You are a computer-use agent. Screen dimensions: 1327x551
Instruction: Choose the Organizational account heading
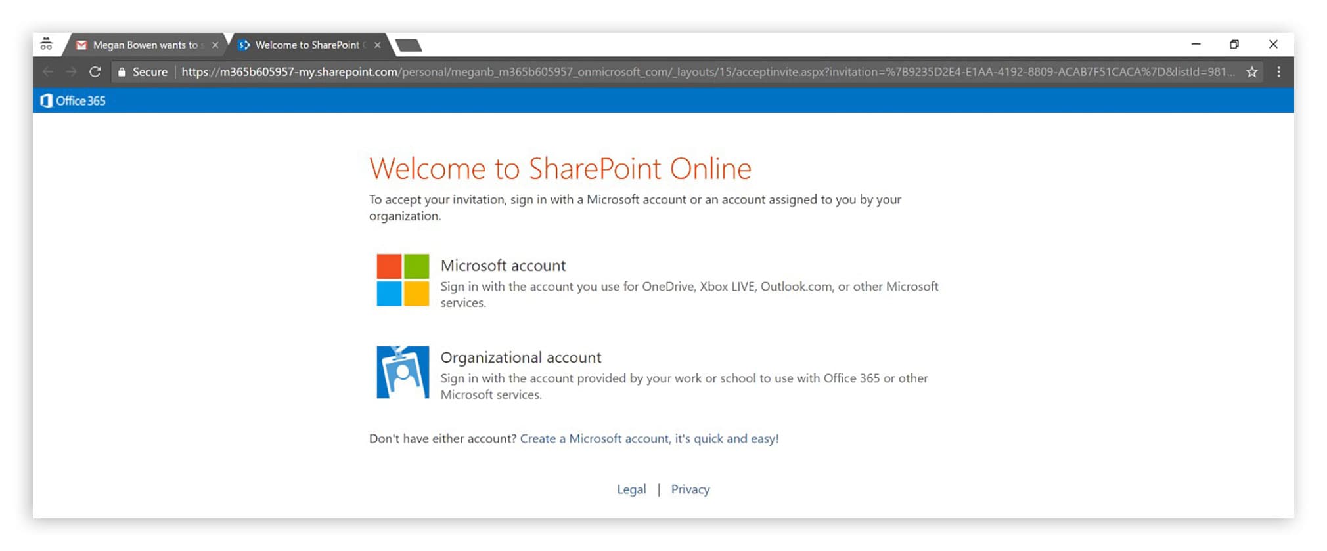click(521, 357)
